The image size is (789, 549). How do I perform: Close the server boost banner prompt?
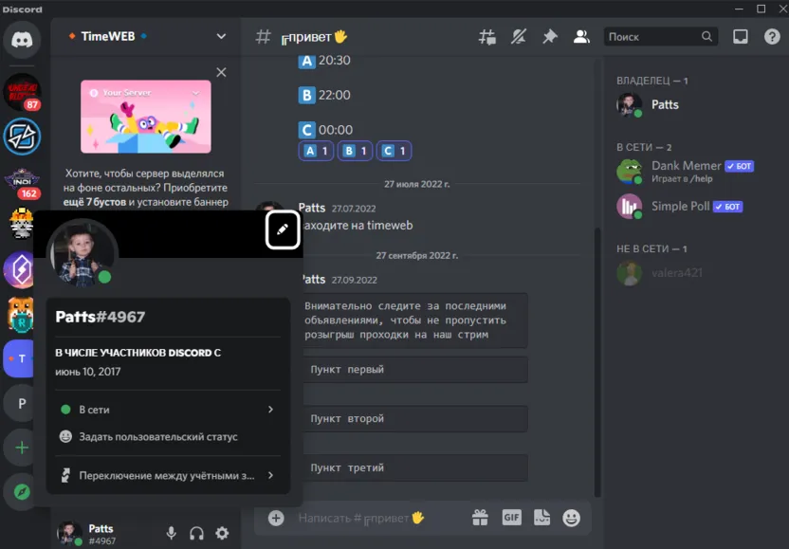tap(221, 72)
